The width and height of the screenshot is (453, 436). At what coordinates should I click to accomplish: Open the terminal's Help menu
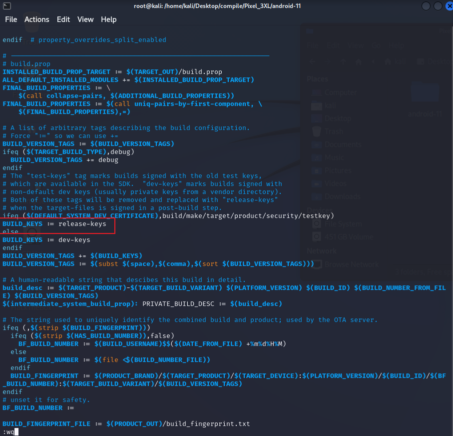(x=108, y=19)
